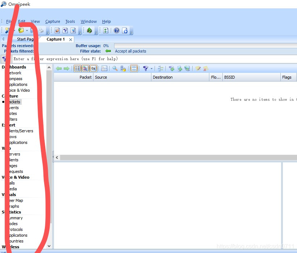
Task: Click the Delete Note icon
Action: [206, 69]
